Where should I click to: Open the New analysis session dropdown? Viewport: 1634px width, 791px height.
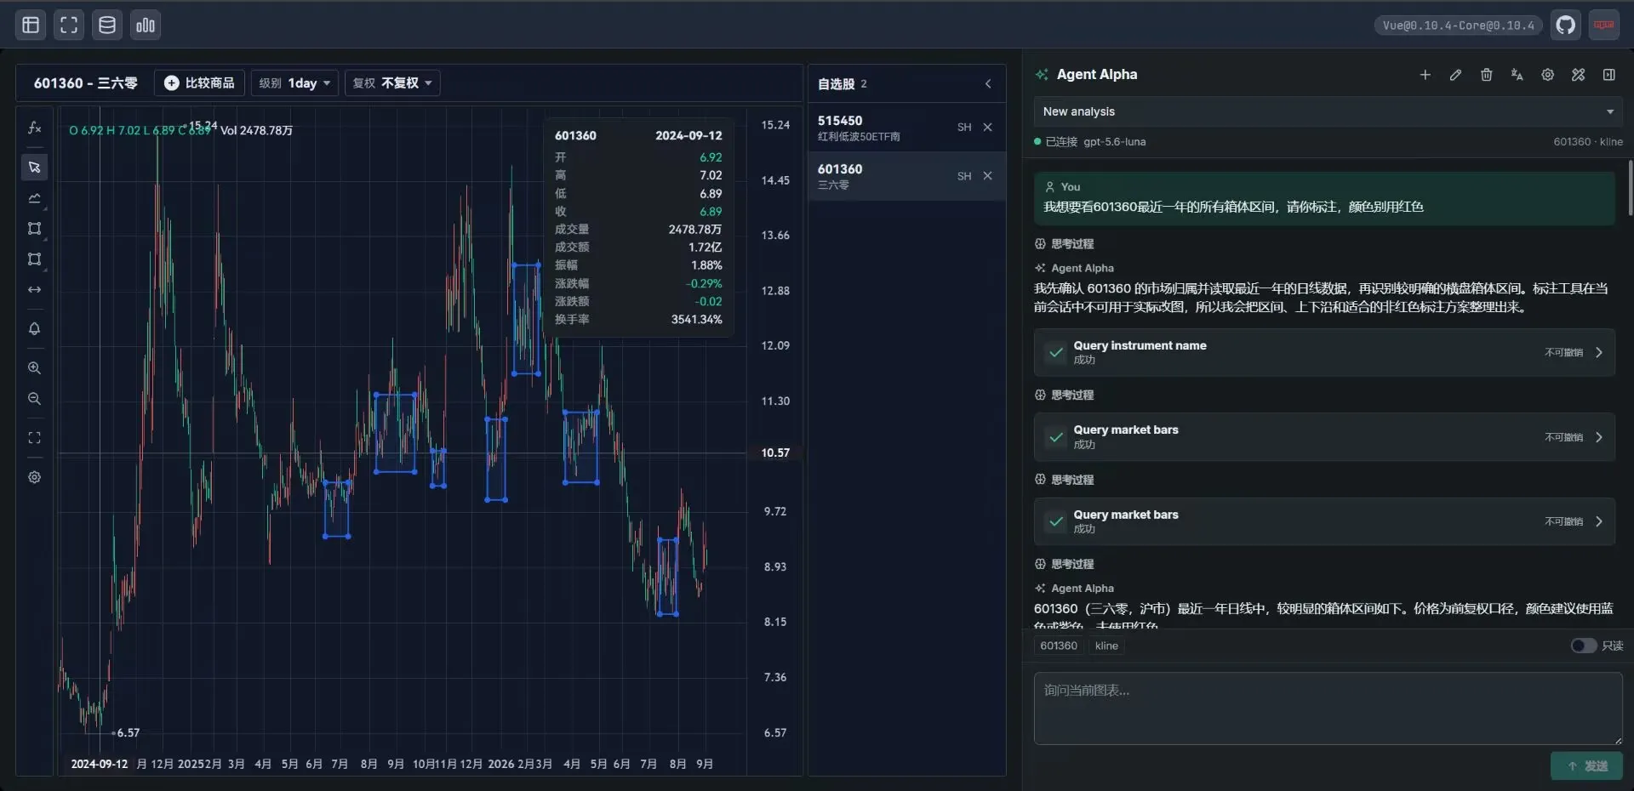[x=1328, y=111]
